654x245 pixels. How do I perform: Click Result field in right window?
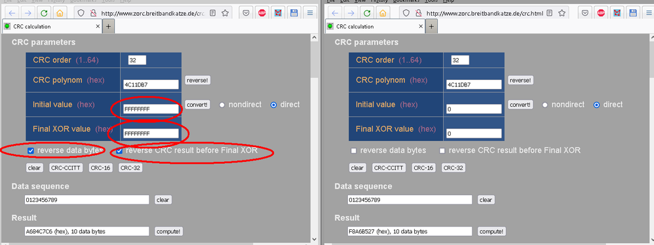(x=410, y=231)
